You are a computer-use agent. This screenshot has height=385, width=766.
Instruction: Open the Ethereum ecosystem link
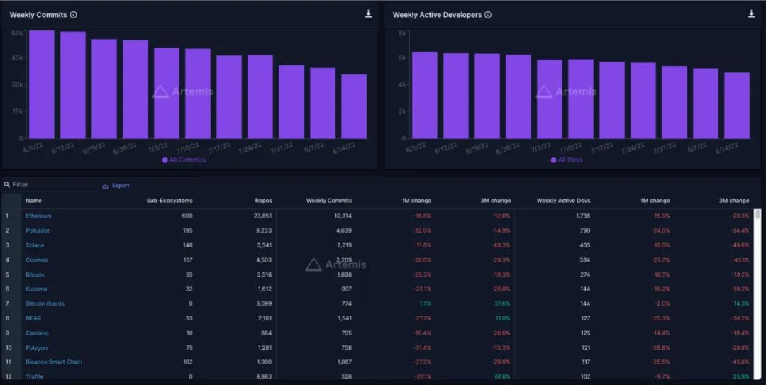pyautogui.click(x=38, y=216)
